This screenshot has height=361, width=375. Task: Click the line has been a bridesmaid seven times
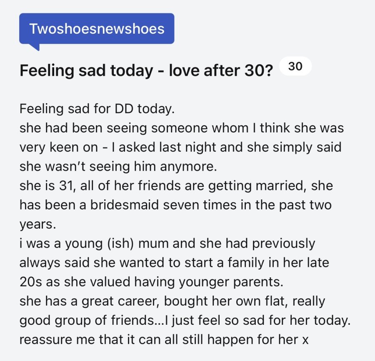pyautogui.click(x=175, y=205)
